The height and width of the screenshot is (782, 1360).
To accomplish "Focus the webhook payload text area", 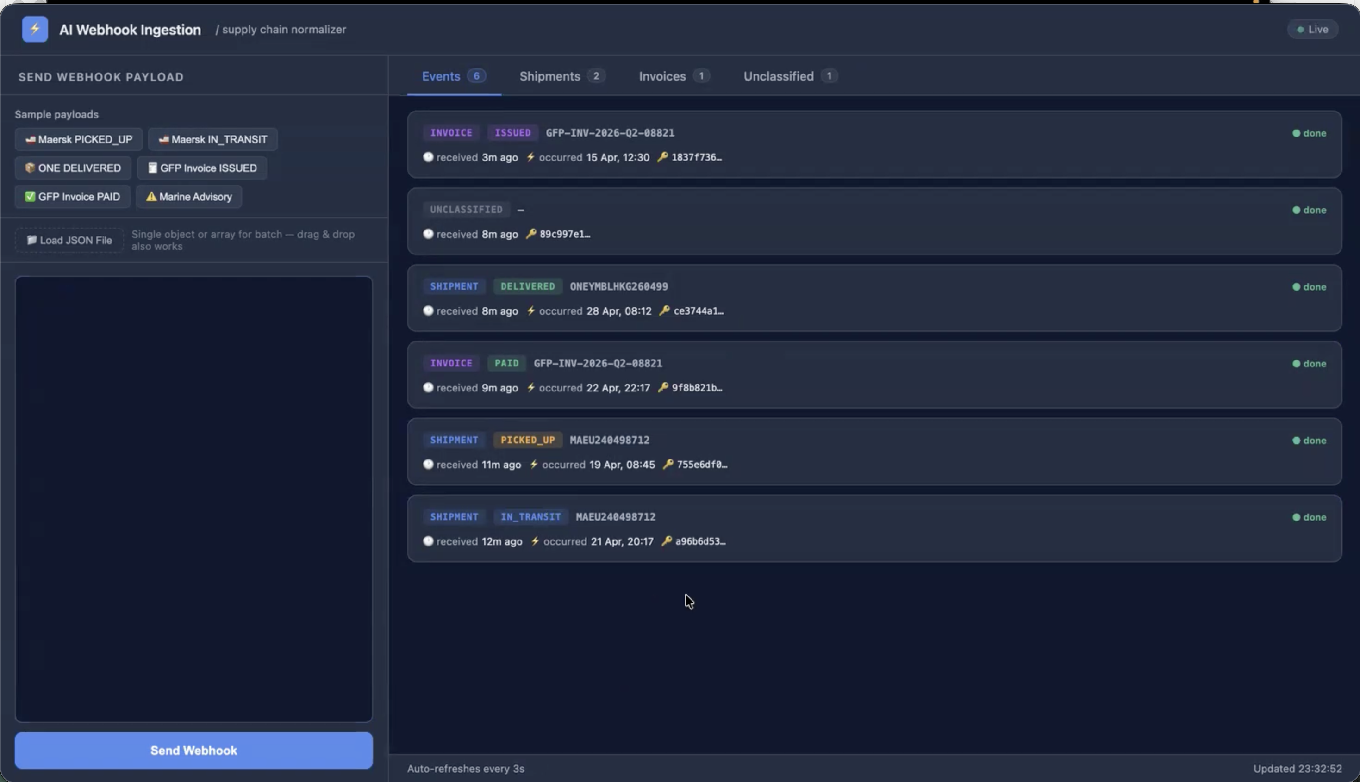I will click(194, 499).
